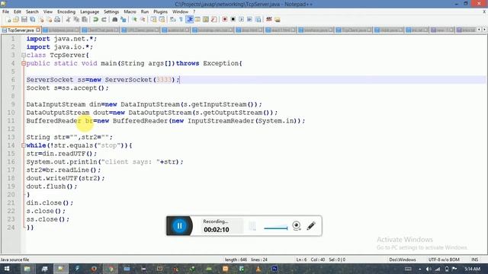
Task: Open VLC media player from taskbar
Action: point(258,269)
